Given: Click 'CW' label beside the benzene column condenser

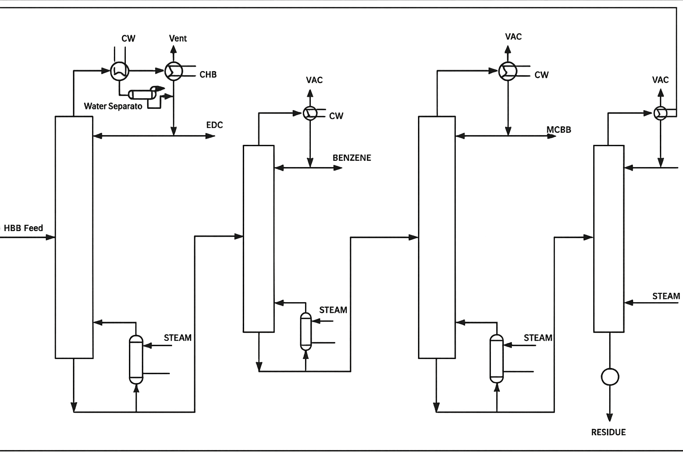Looking at the screenshot, I should point(336,116).
